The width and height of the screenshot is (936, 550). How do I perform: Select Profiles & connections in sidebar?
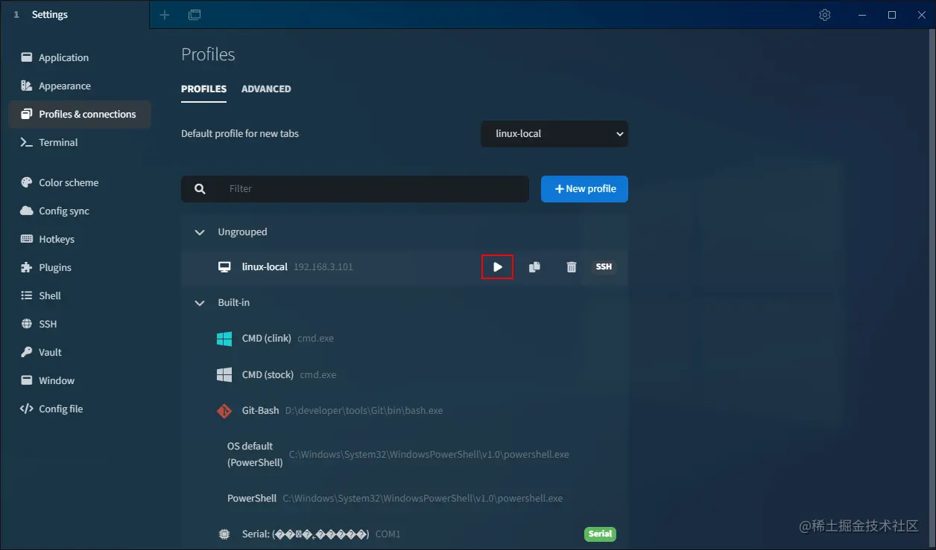(x=80, y=114)
